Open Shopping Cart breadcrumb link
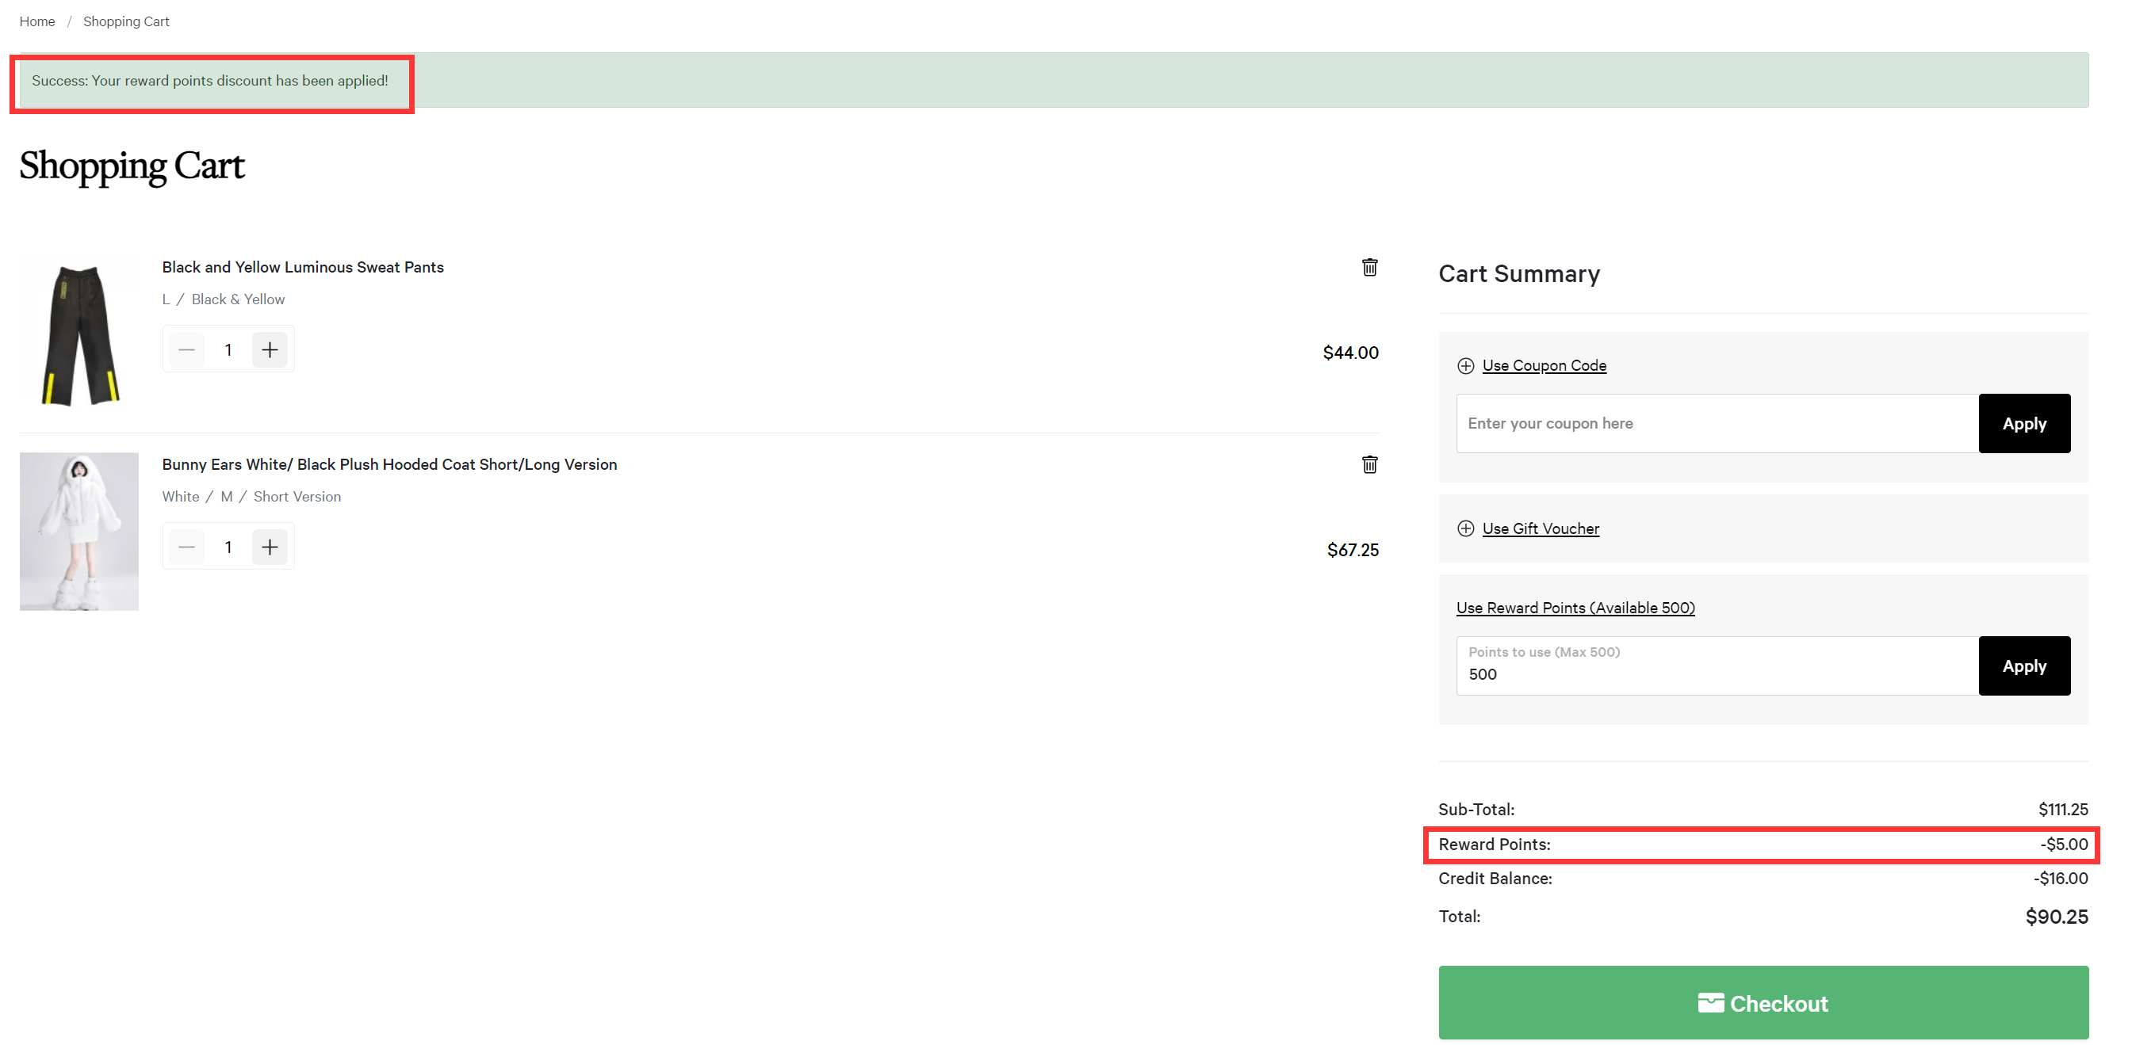This screenshot has height=1045, width=2132. click(126, 21)
